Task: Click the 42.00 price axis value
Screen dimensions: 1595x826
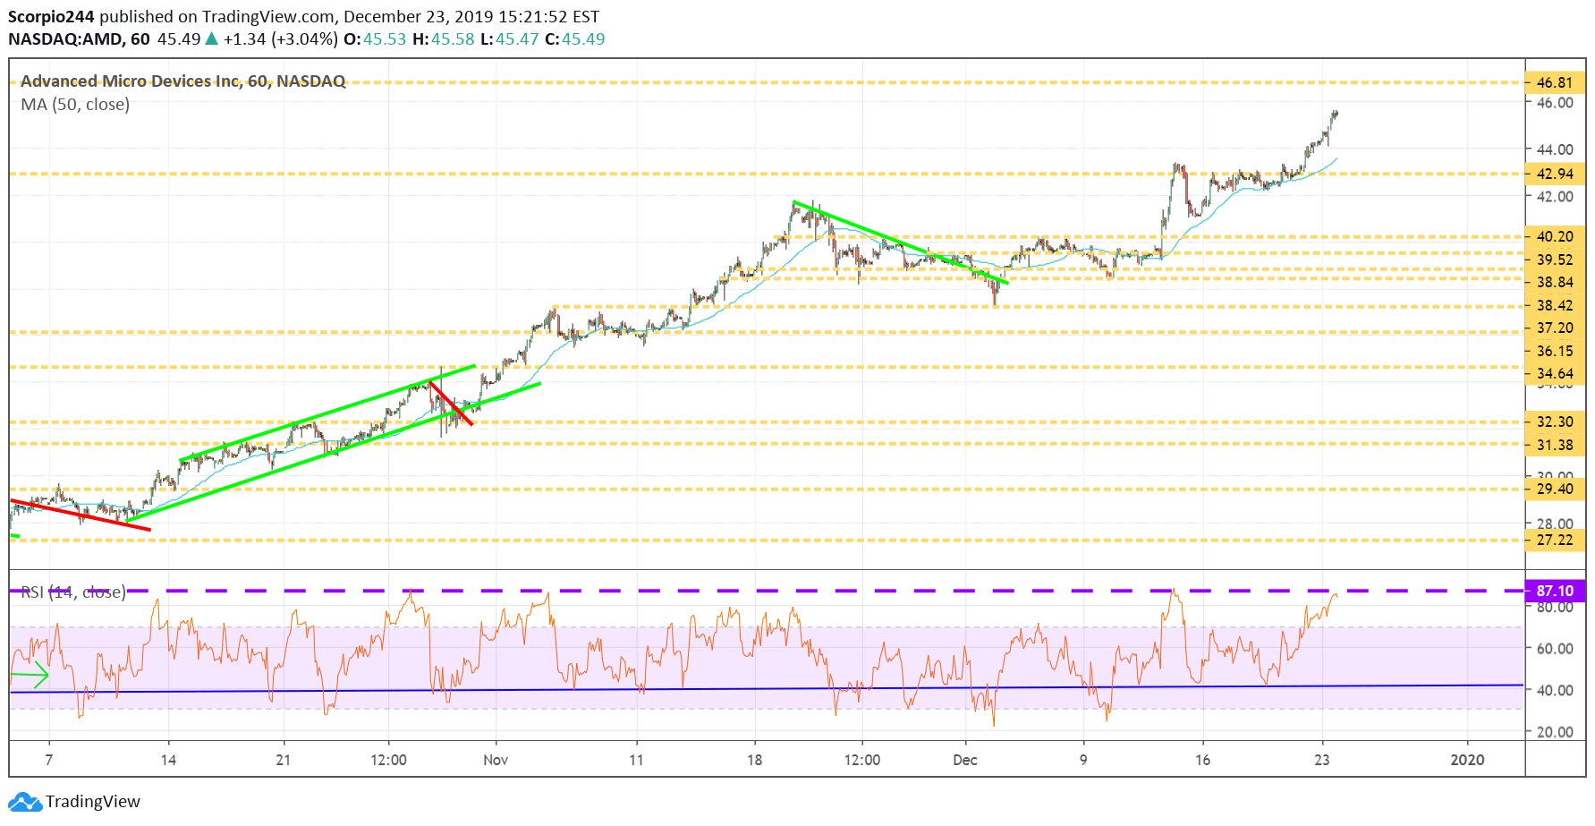Action: coord(1555,196)
